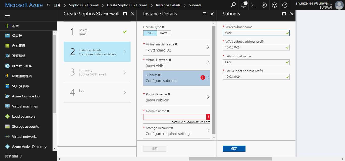
Task: Click Microsoft Azure home logo
Action: click(24, 5)
